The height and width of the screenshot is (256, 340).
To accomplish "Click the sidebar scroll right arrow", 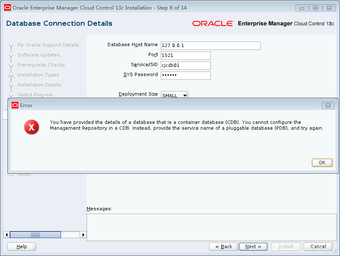I will click(x=83, y=234).
